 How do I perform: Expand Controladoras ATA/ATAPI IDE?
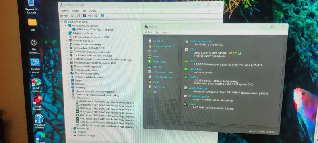[x=67, y=48]
